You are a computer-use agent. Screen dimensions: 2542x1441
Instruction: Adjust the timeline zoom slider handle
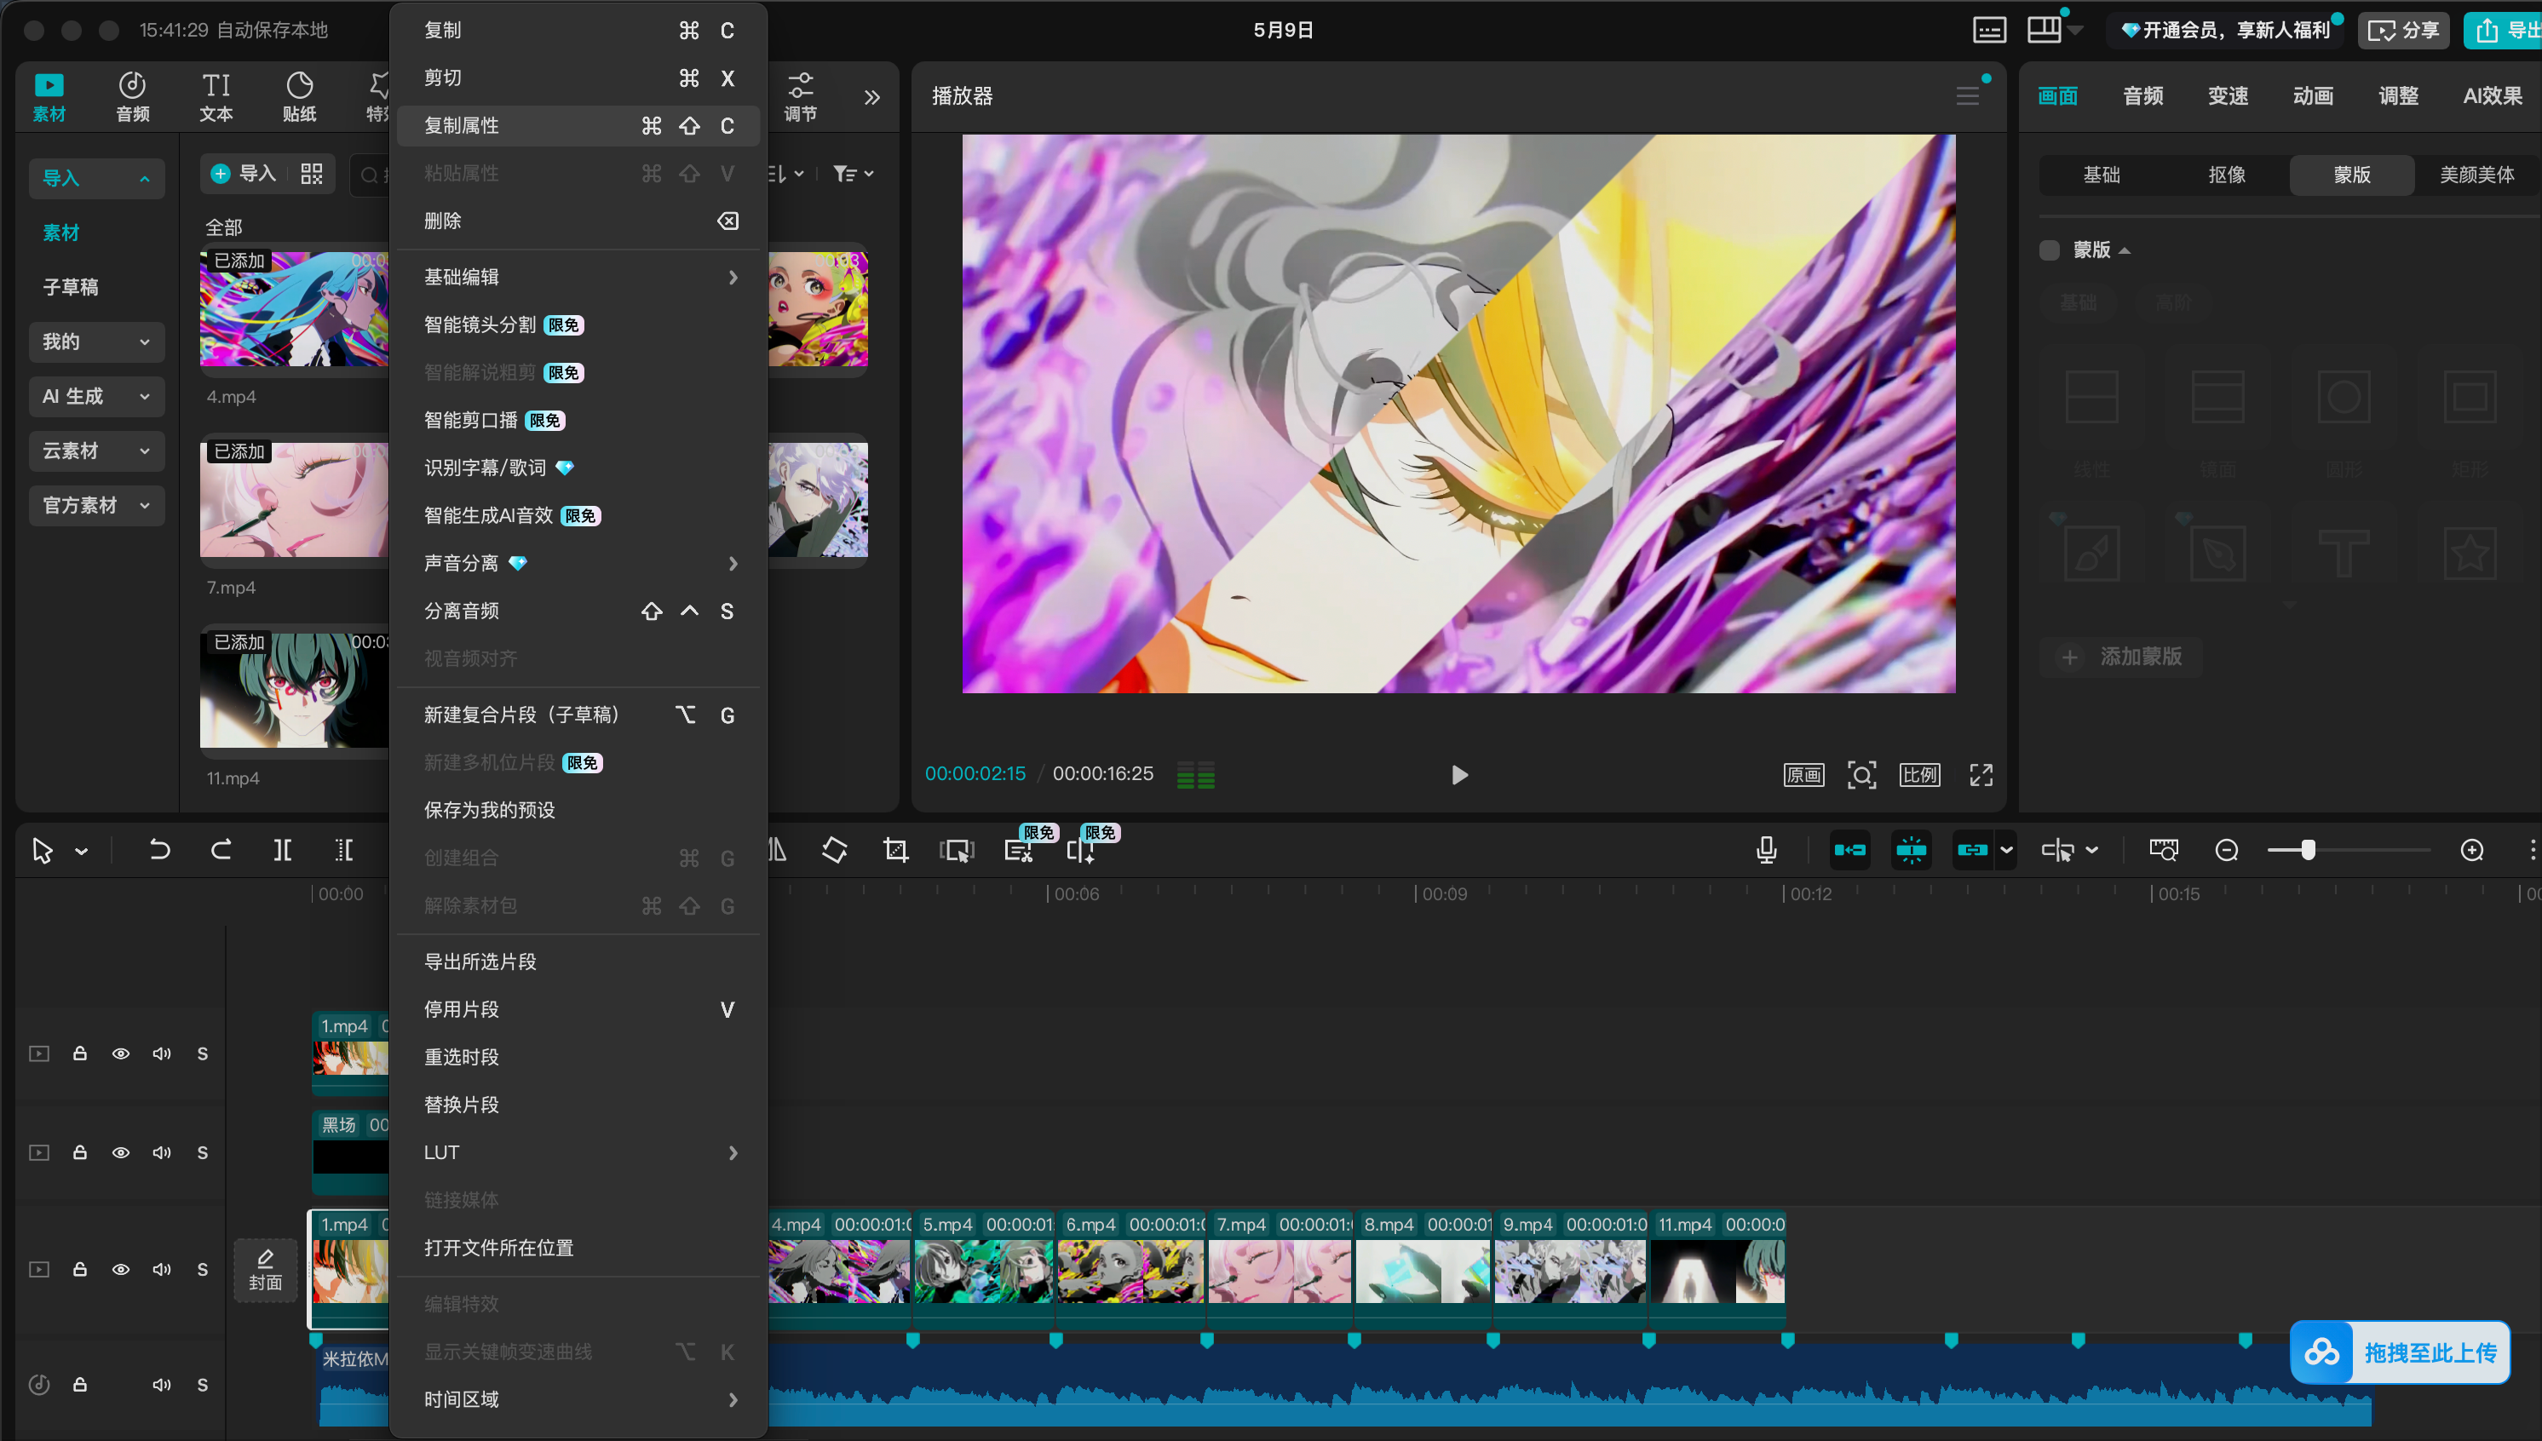click(x=2308, y=850)
